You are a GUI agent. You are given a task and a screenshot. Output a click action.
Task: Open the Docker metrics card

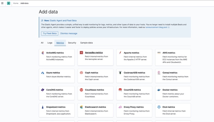(x=173, y=93)
